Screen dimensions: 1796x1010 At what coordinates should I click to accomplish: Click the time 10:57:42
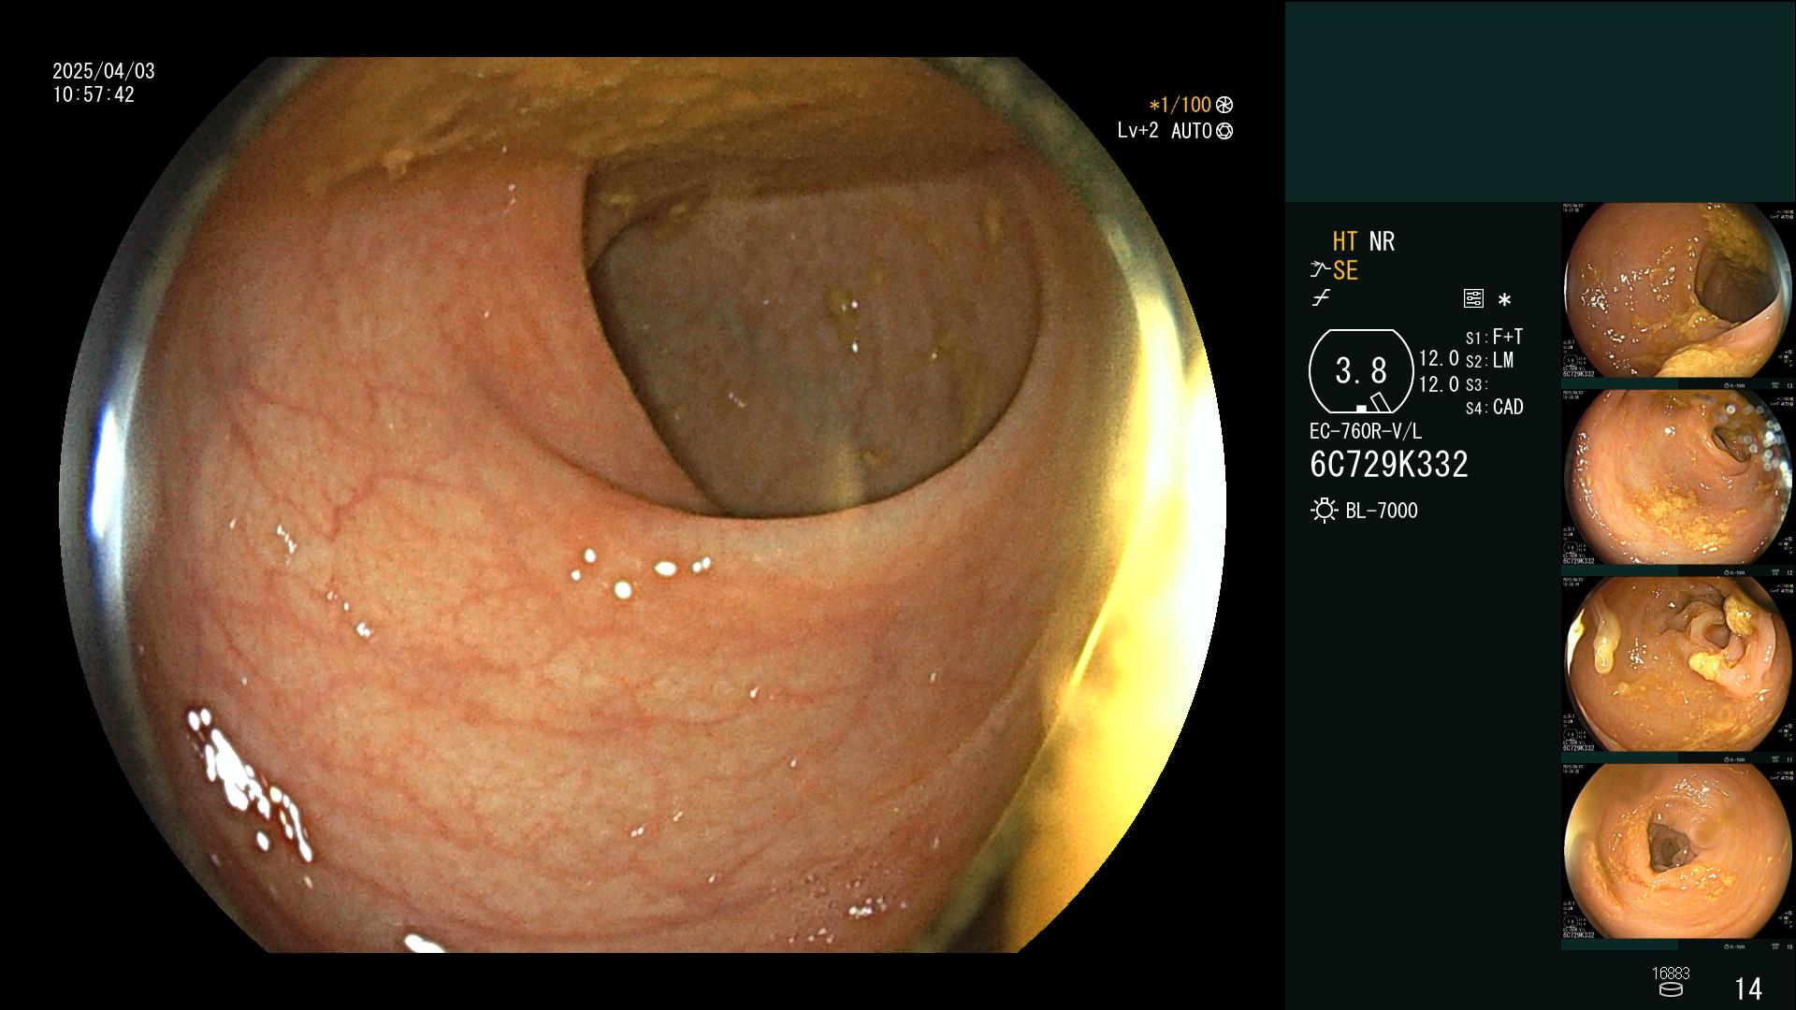click(94, 94)
